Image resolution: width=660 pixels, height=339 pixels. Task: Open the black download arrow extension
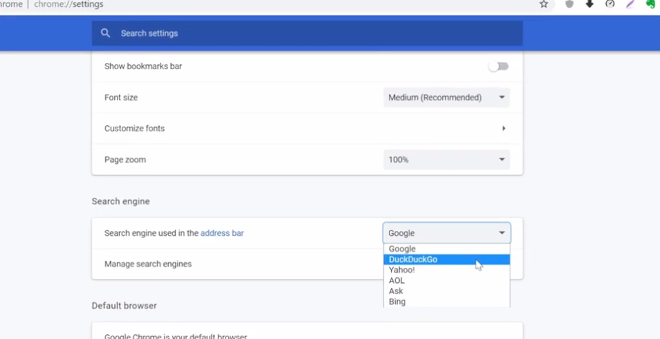tap(589, 4)
